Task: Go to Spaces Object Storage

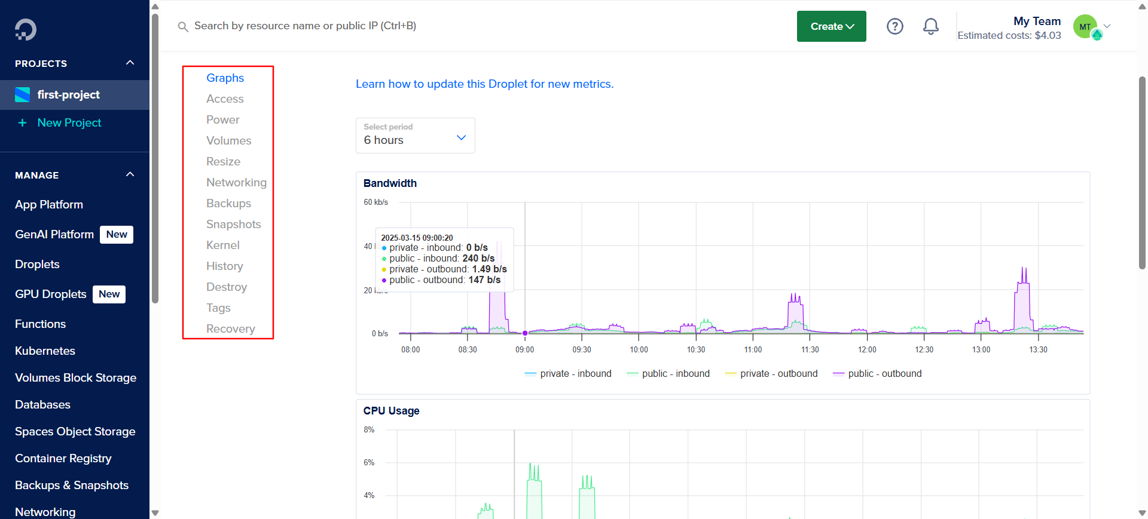Action: [x=75, y=431]
